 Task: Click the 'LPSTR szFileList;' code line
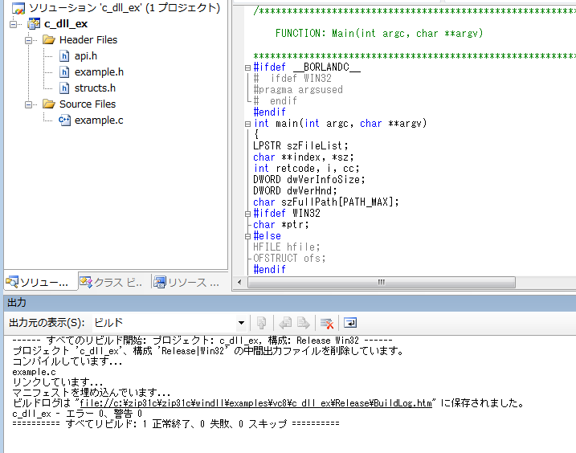[x=300, y=146]
